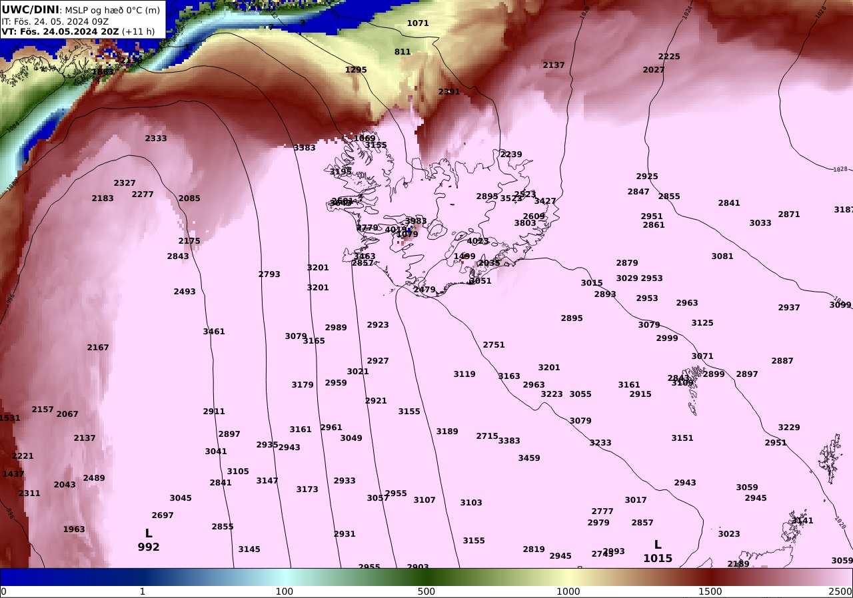This screenshot has height=598, width=853.
Task: Click the 3107 value
Action: pyautogui.click(x=425, y=500)
